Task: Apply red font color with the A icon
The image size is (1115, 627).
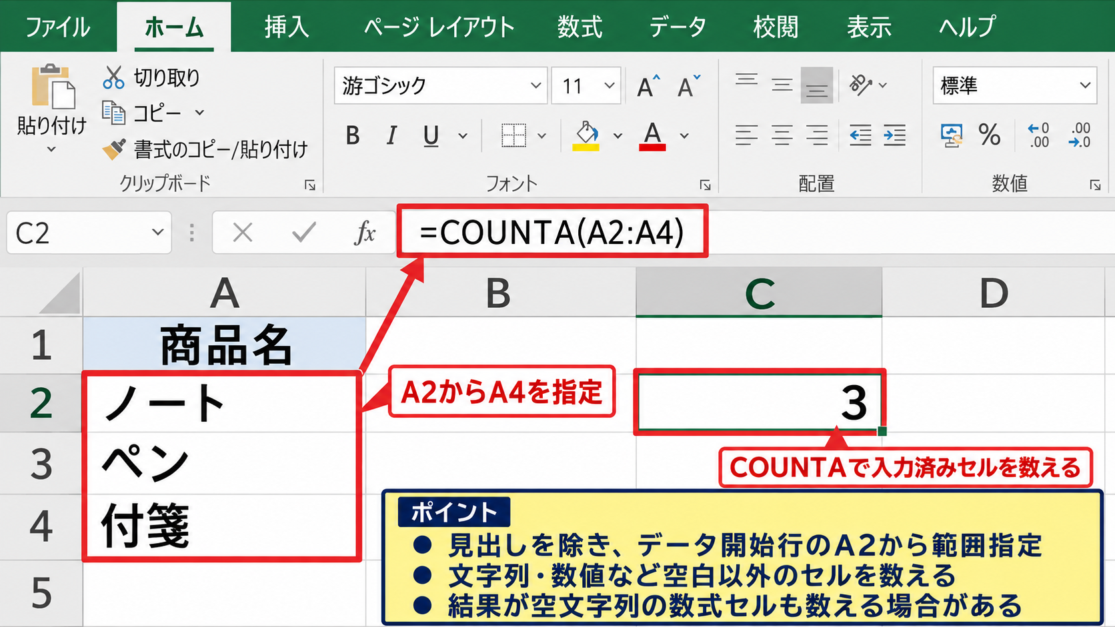Action: pyautogui.click(x=652, y=136)
